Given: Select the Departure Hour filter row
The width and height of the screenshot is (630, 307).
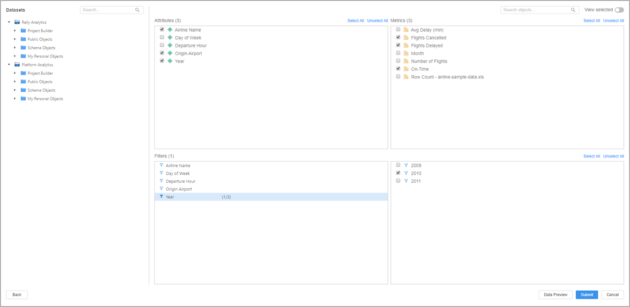Looking at the screenshot, I should pos(181,181).
